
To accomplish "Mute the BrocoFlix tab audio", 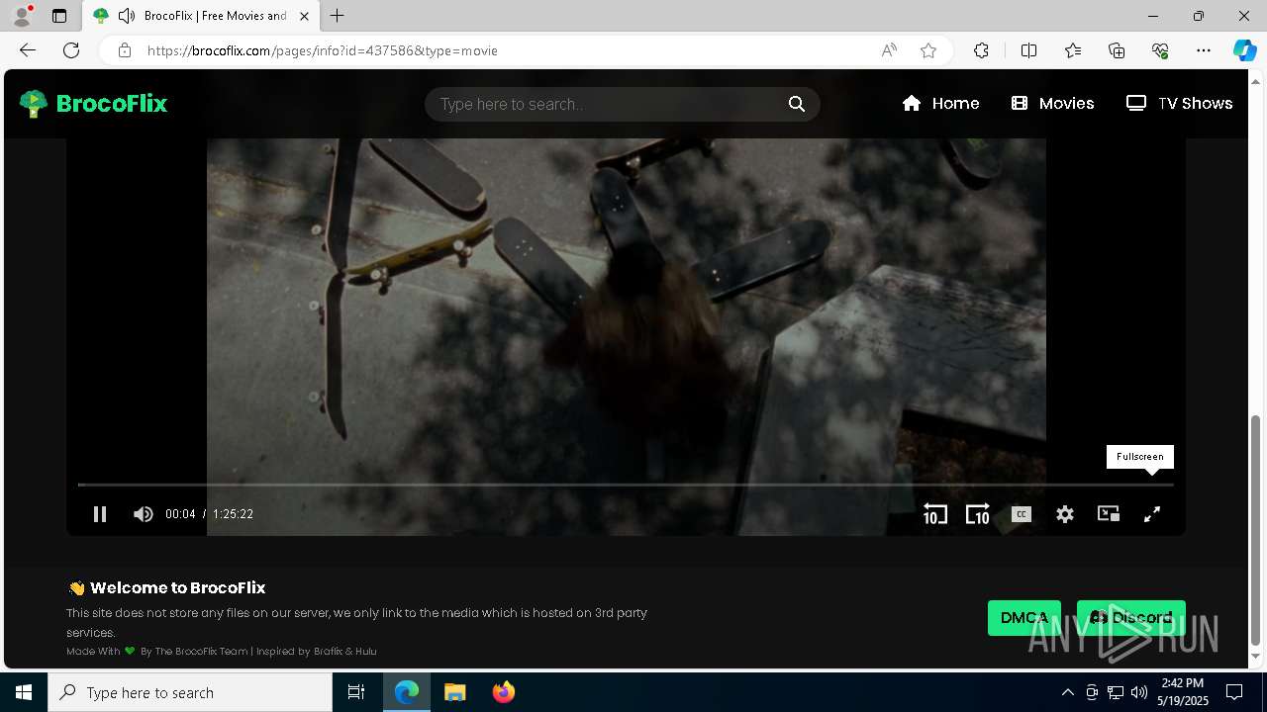I will pyautogui.click(x=126, y=16).
